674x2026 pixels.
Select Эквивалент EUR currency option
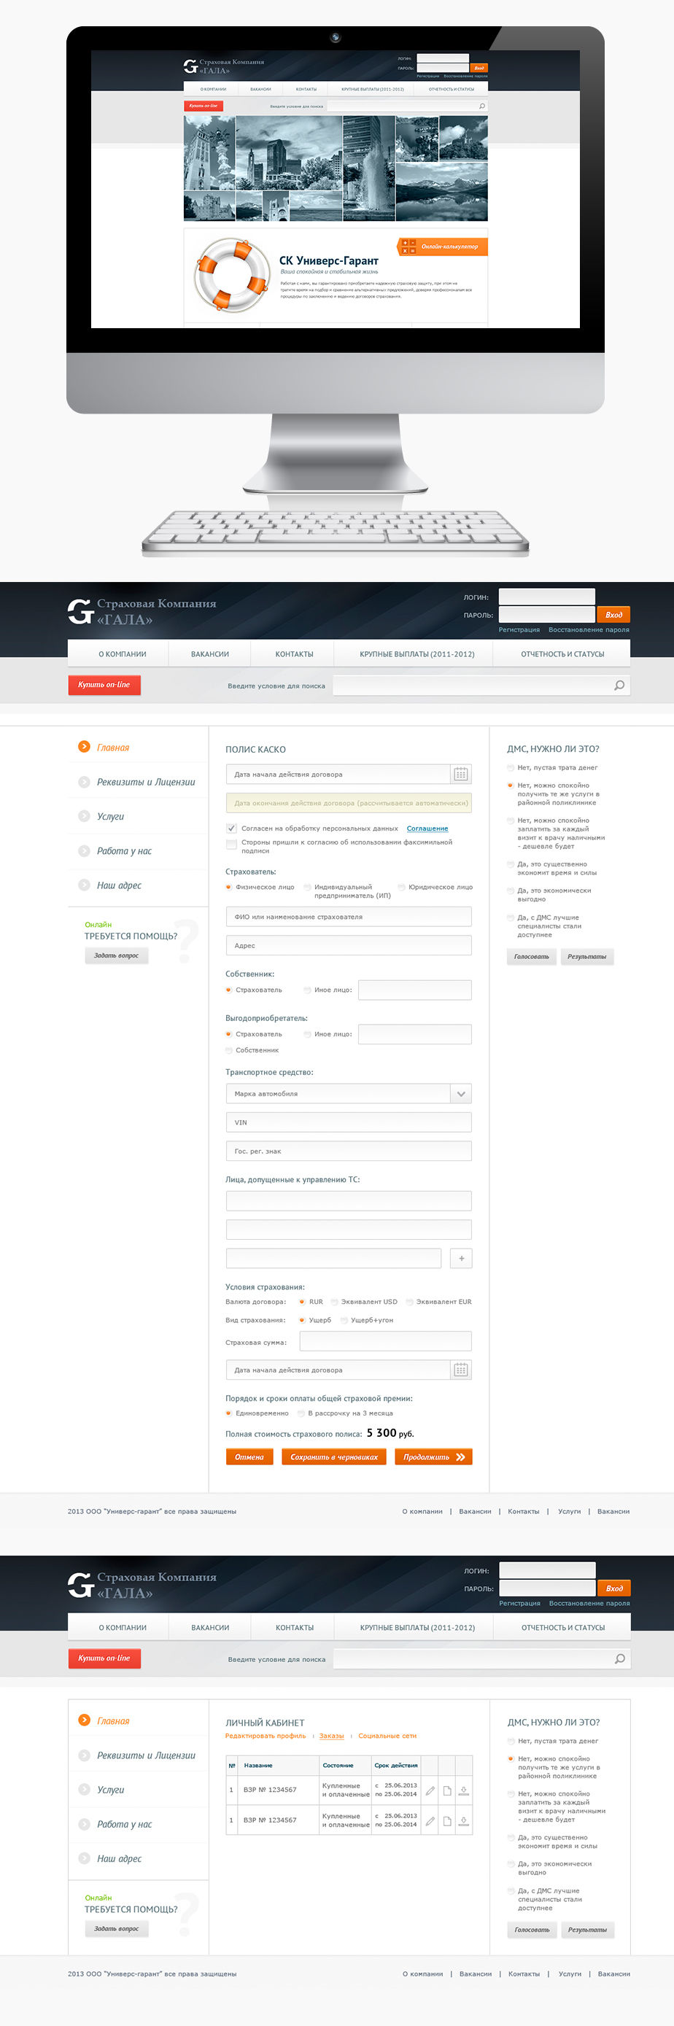point(410,1302)
